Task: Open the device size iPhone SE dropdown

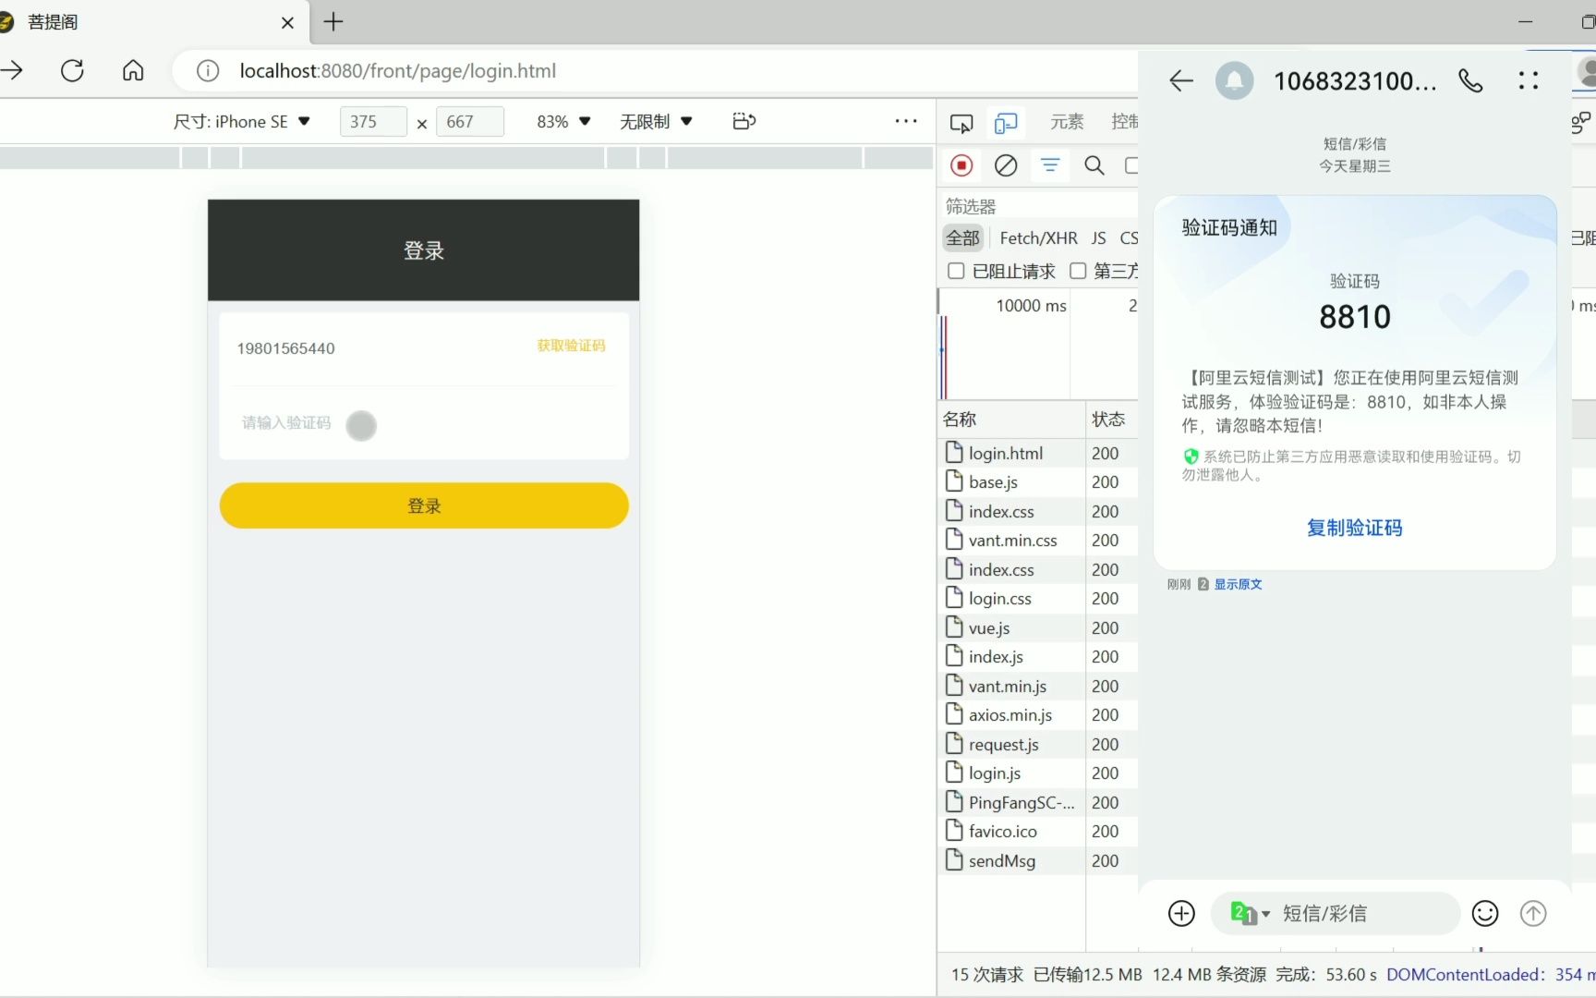Action: tap(242, 121)
